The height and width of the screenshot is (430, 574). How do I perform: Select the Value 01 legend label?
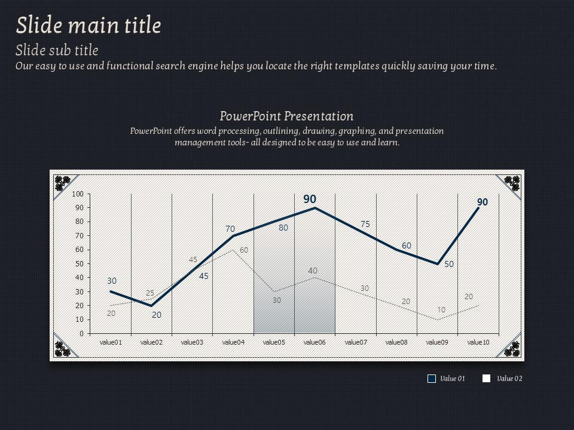452,379
